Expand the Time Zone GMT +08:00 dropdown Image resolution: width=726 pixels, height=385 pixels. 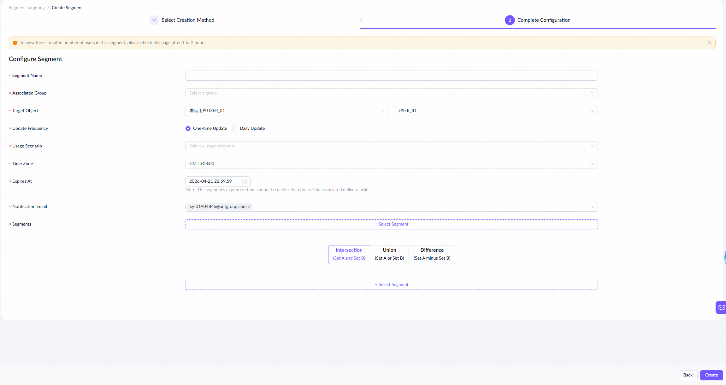391,164
